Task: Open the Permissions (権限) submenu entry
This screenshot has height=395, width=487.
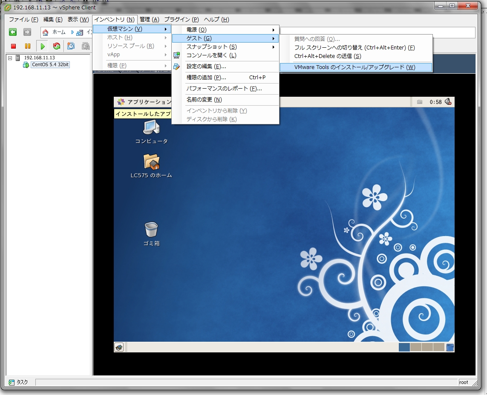Action: pos(132,66)
